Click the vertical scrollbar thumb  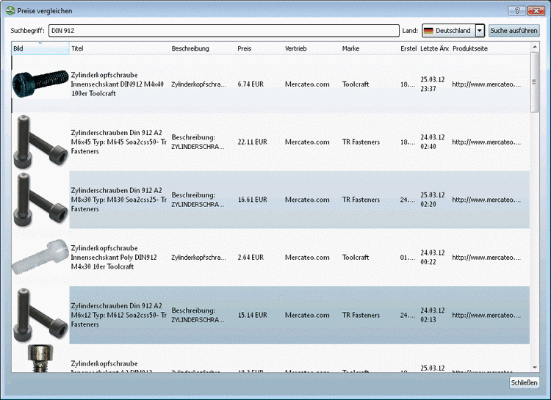pos(535,82)
